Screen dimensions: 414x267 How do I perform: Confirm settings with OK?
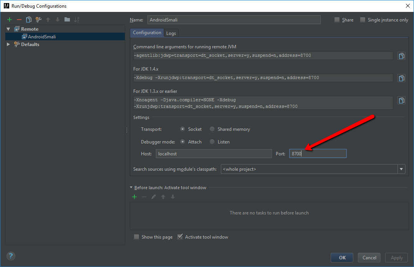341,257
